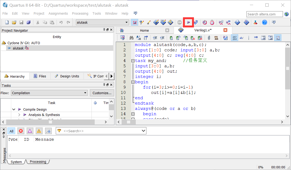Open the message search dropdown arrow
The image size is (291, 170).
coord(143,131)
